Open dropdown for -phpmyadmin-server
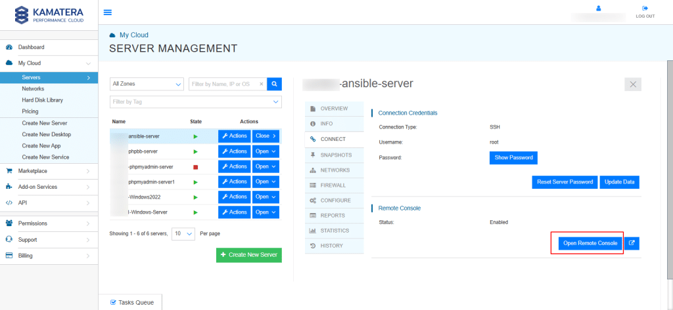 (x=266, y=166)
